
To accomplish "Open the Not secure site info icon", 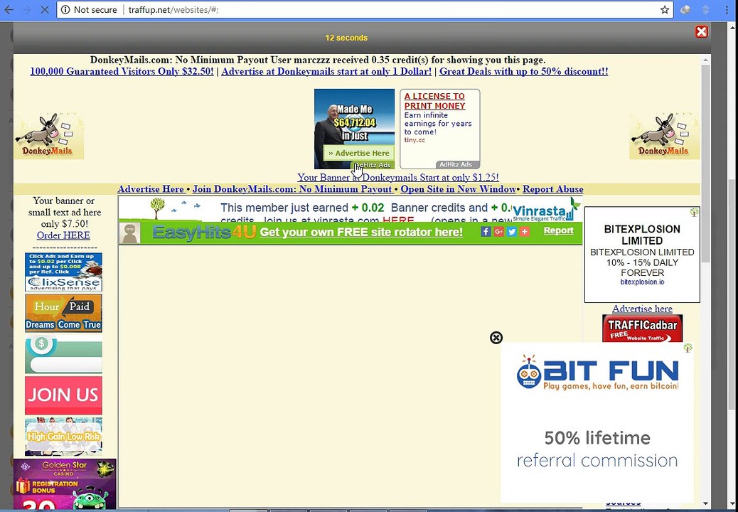I will [x=66, y=9].
